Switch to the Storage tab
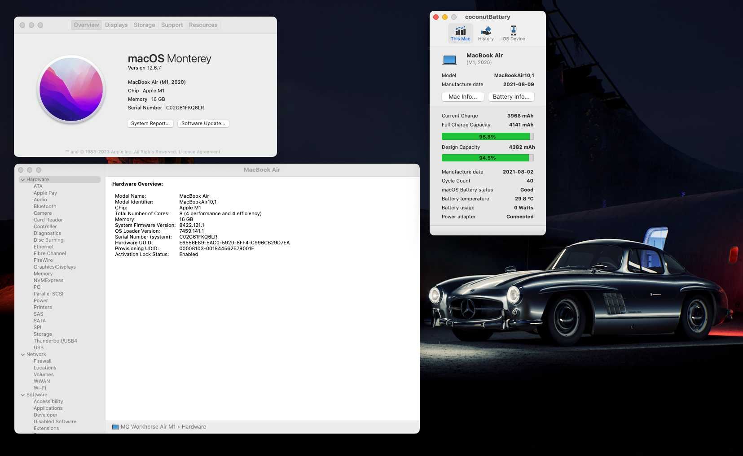Screen dimensions: 743x456 coord(144,25)
